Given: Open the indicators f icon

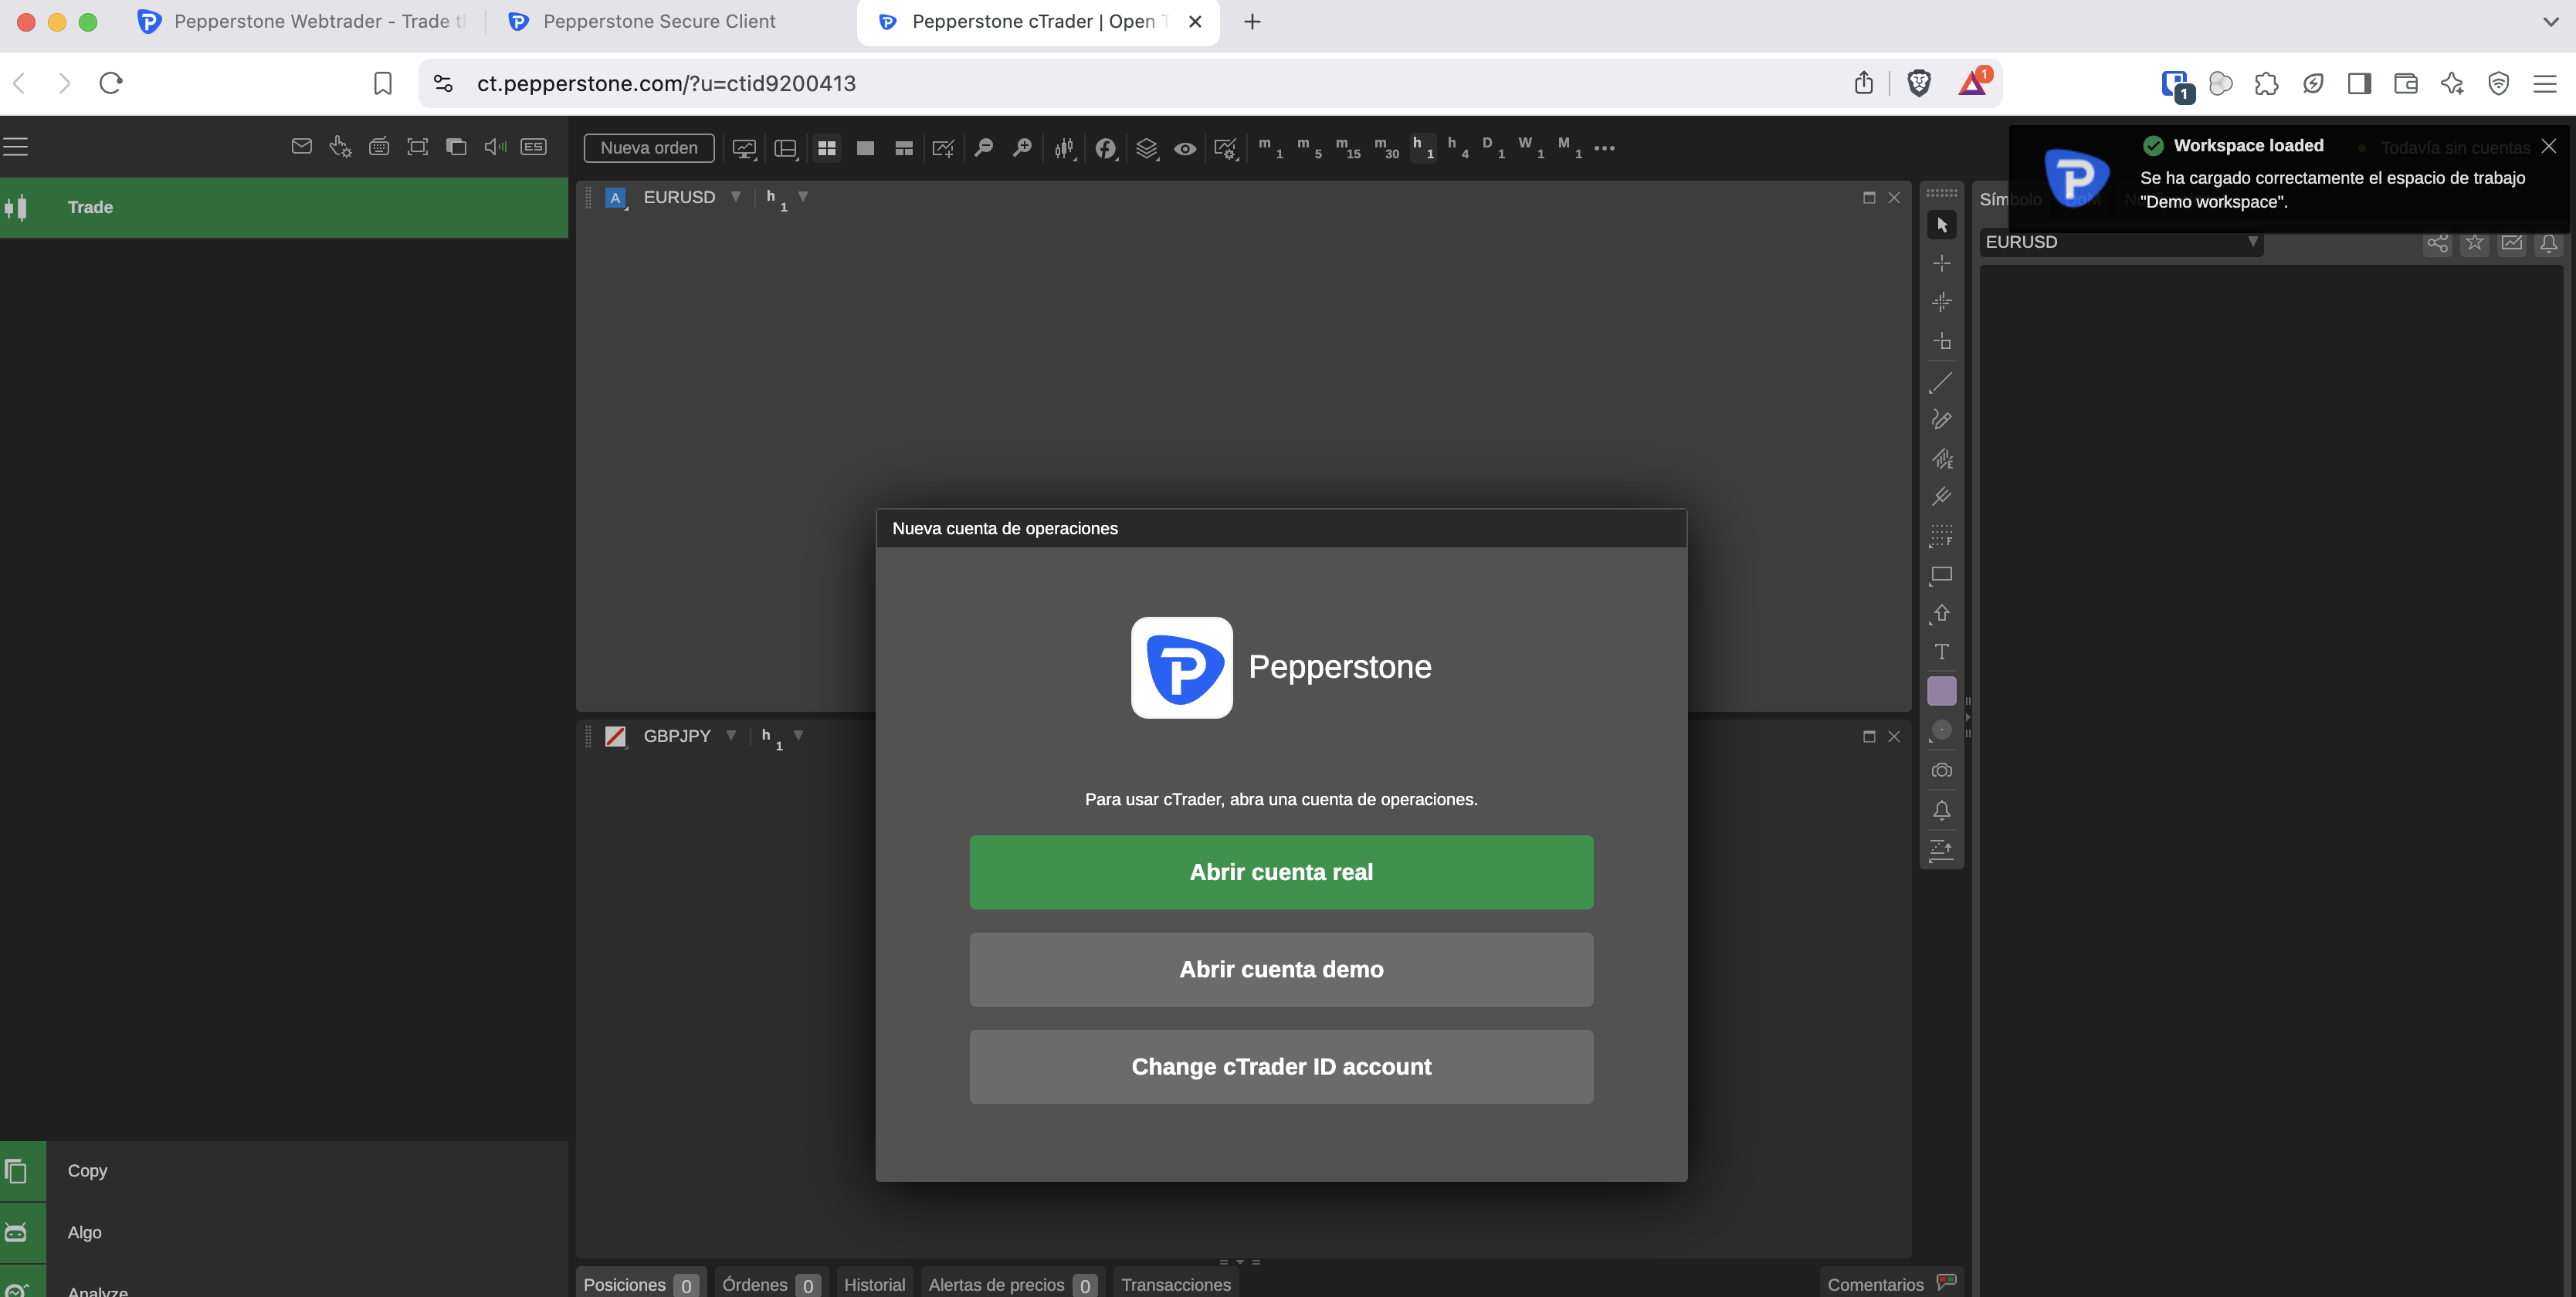Looking at the screenshot, I should pyautogui.click(x=1105, y=148).
